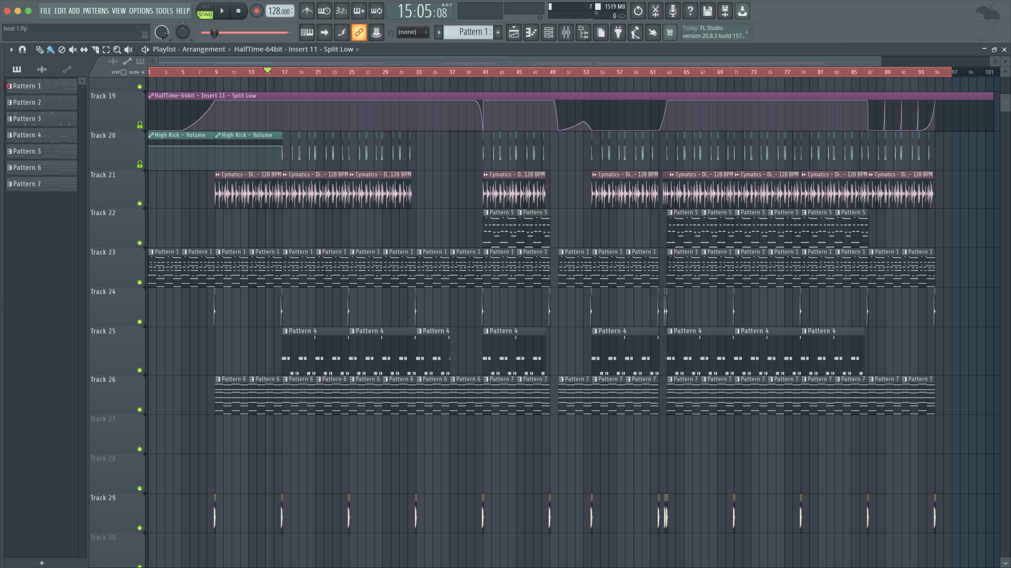This screenshot has width=1011, height=568.
Task: Enable wait for input before recording
Action: click(x=324, y=11)
